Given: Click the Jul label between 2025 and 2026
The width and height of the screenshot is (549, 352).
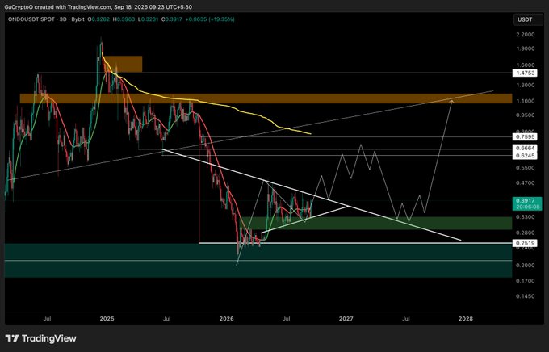Looking at the screenshot, I should coord(166,319).
